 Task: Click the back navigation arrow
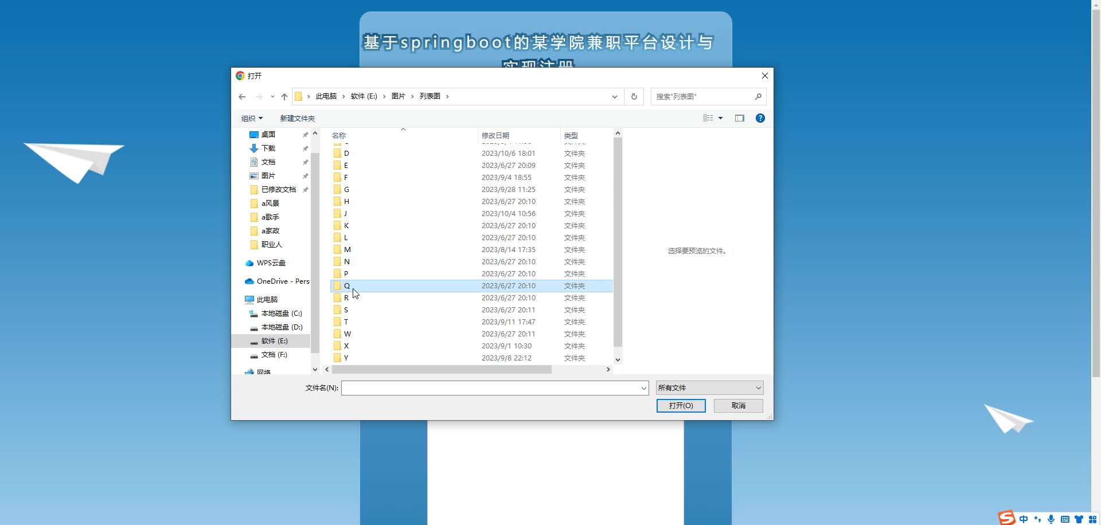pyautogui.click(x=242, y=97)
